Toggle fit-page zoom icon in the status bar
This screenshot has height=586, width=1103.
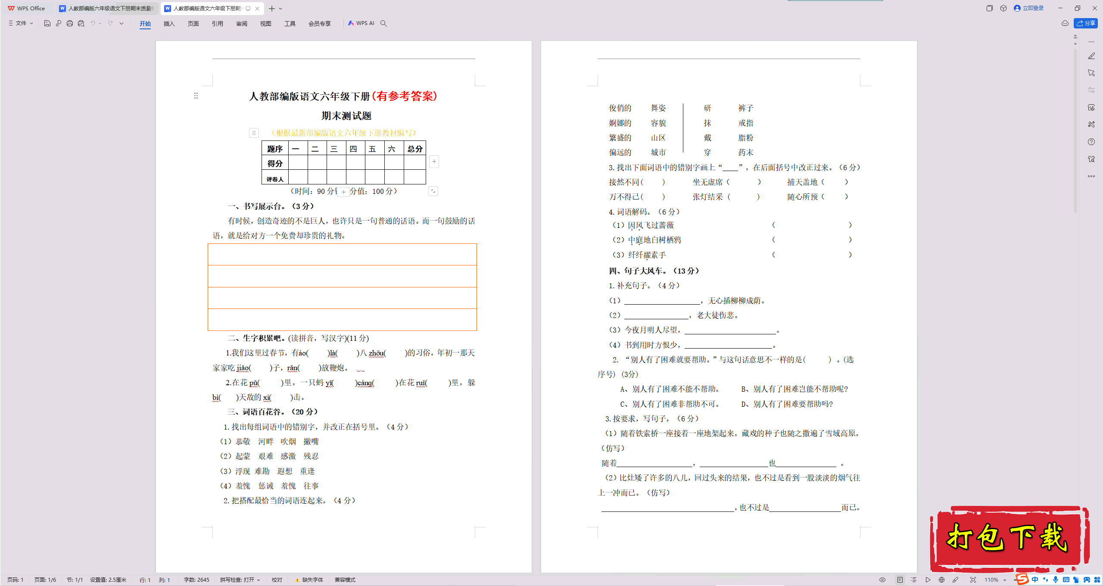click(x=973, y=580)
